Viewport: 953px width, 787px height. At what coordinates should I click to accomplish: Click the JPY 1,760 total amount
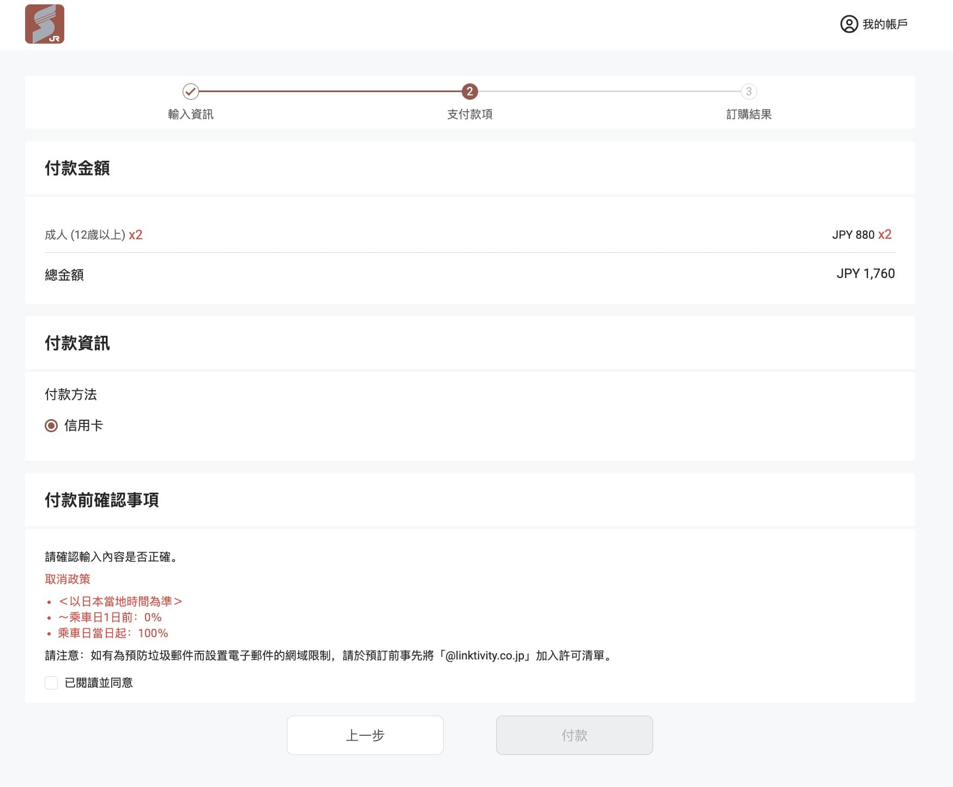[x=865, y=274]
